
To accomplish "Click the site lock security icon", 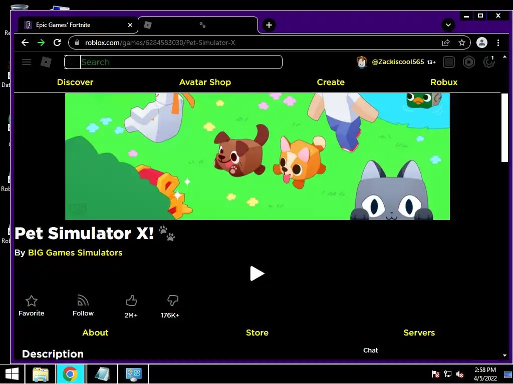I will tap(77, 43).
